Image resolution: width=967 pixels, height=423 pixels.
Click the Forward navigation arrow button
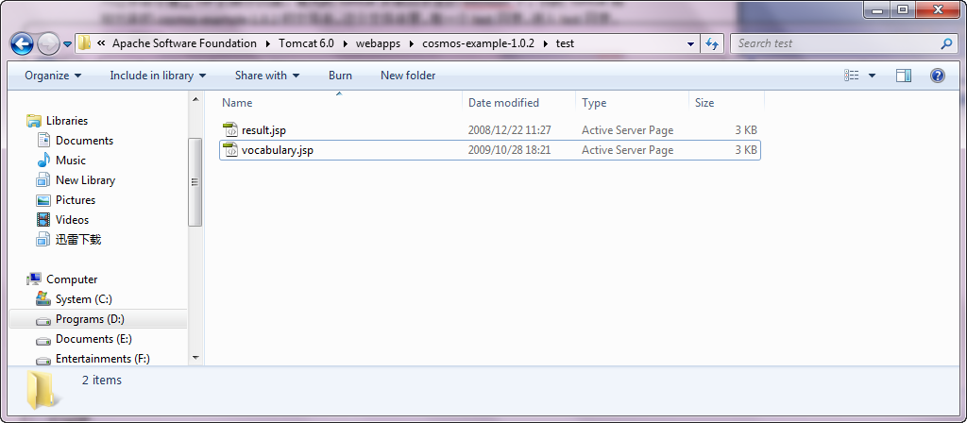coord(47,43)
